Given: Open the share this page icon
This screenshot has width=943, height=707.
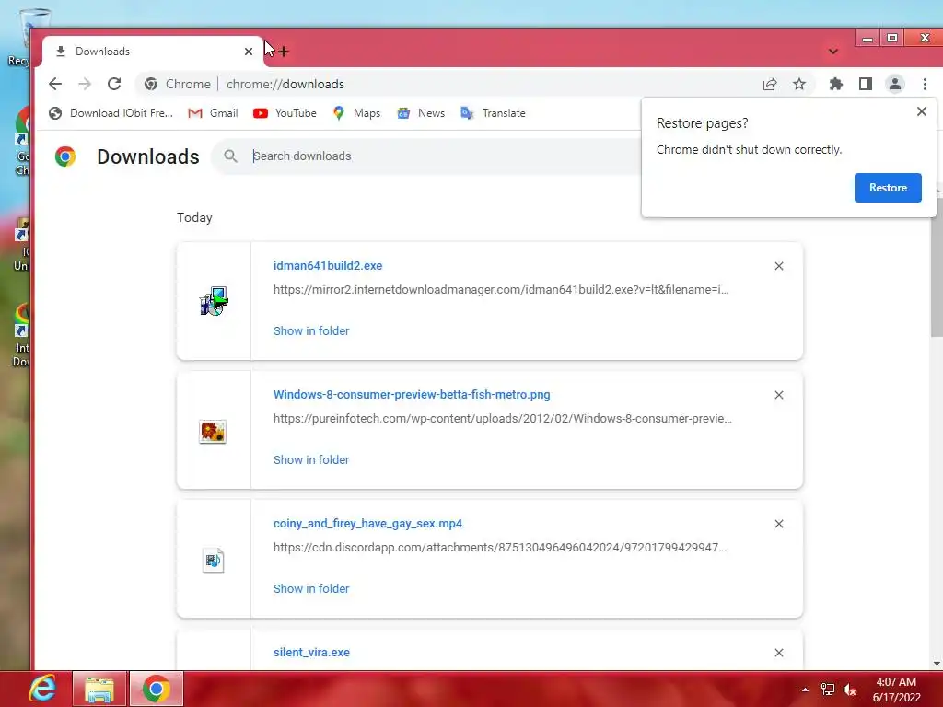Looking at the screenshot, I should (x=770, y=84).
